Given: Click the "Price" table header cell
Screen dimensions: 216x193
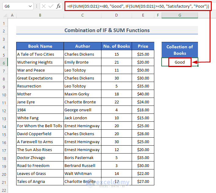Looking at the screenshot, I should (143, 46).
